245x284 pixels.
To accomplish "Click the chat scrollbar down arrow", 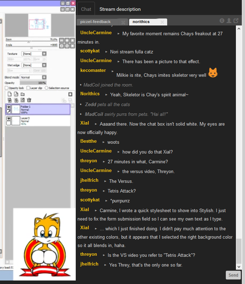I will click(239, 267).
